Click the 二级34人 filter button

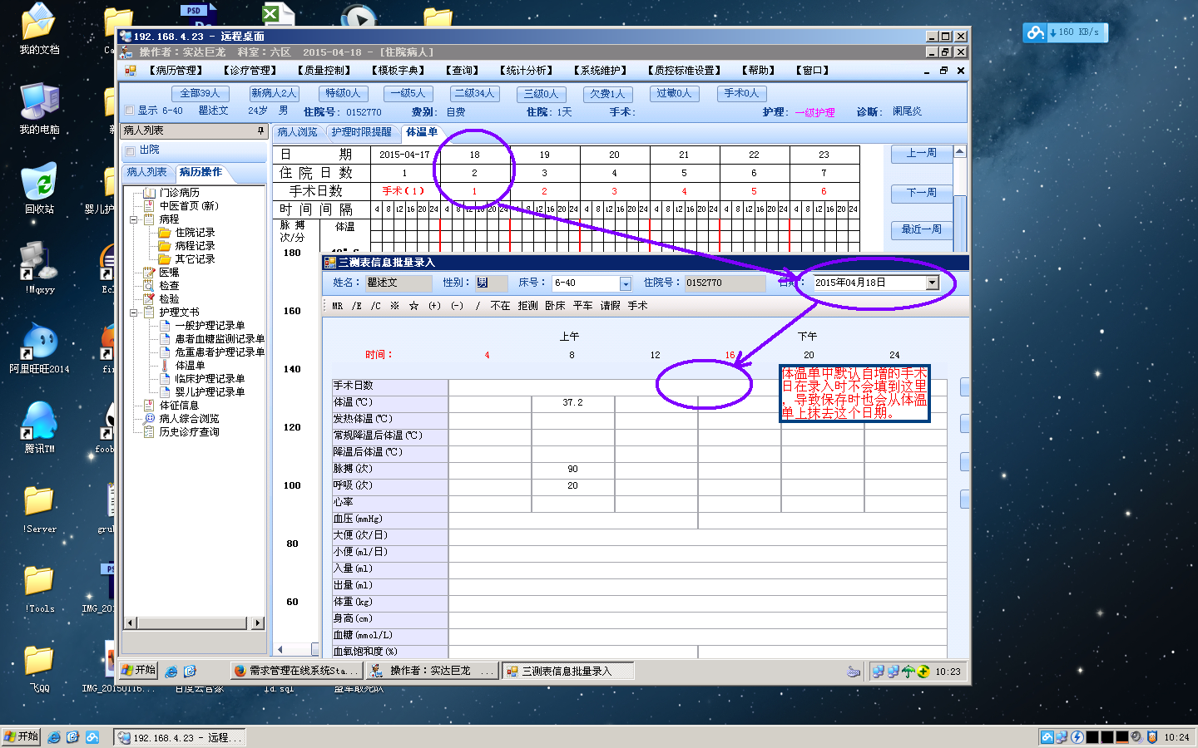pyautogui.click(x=474, y=93)
